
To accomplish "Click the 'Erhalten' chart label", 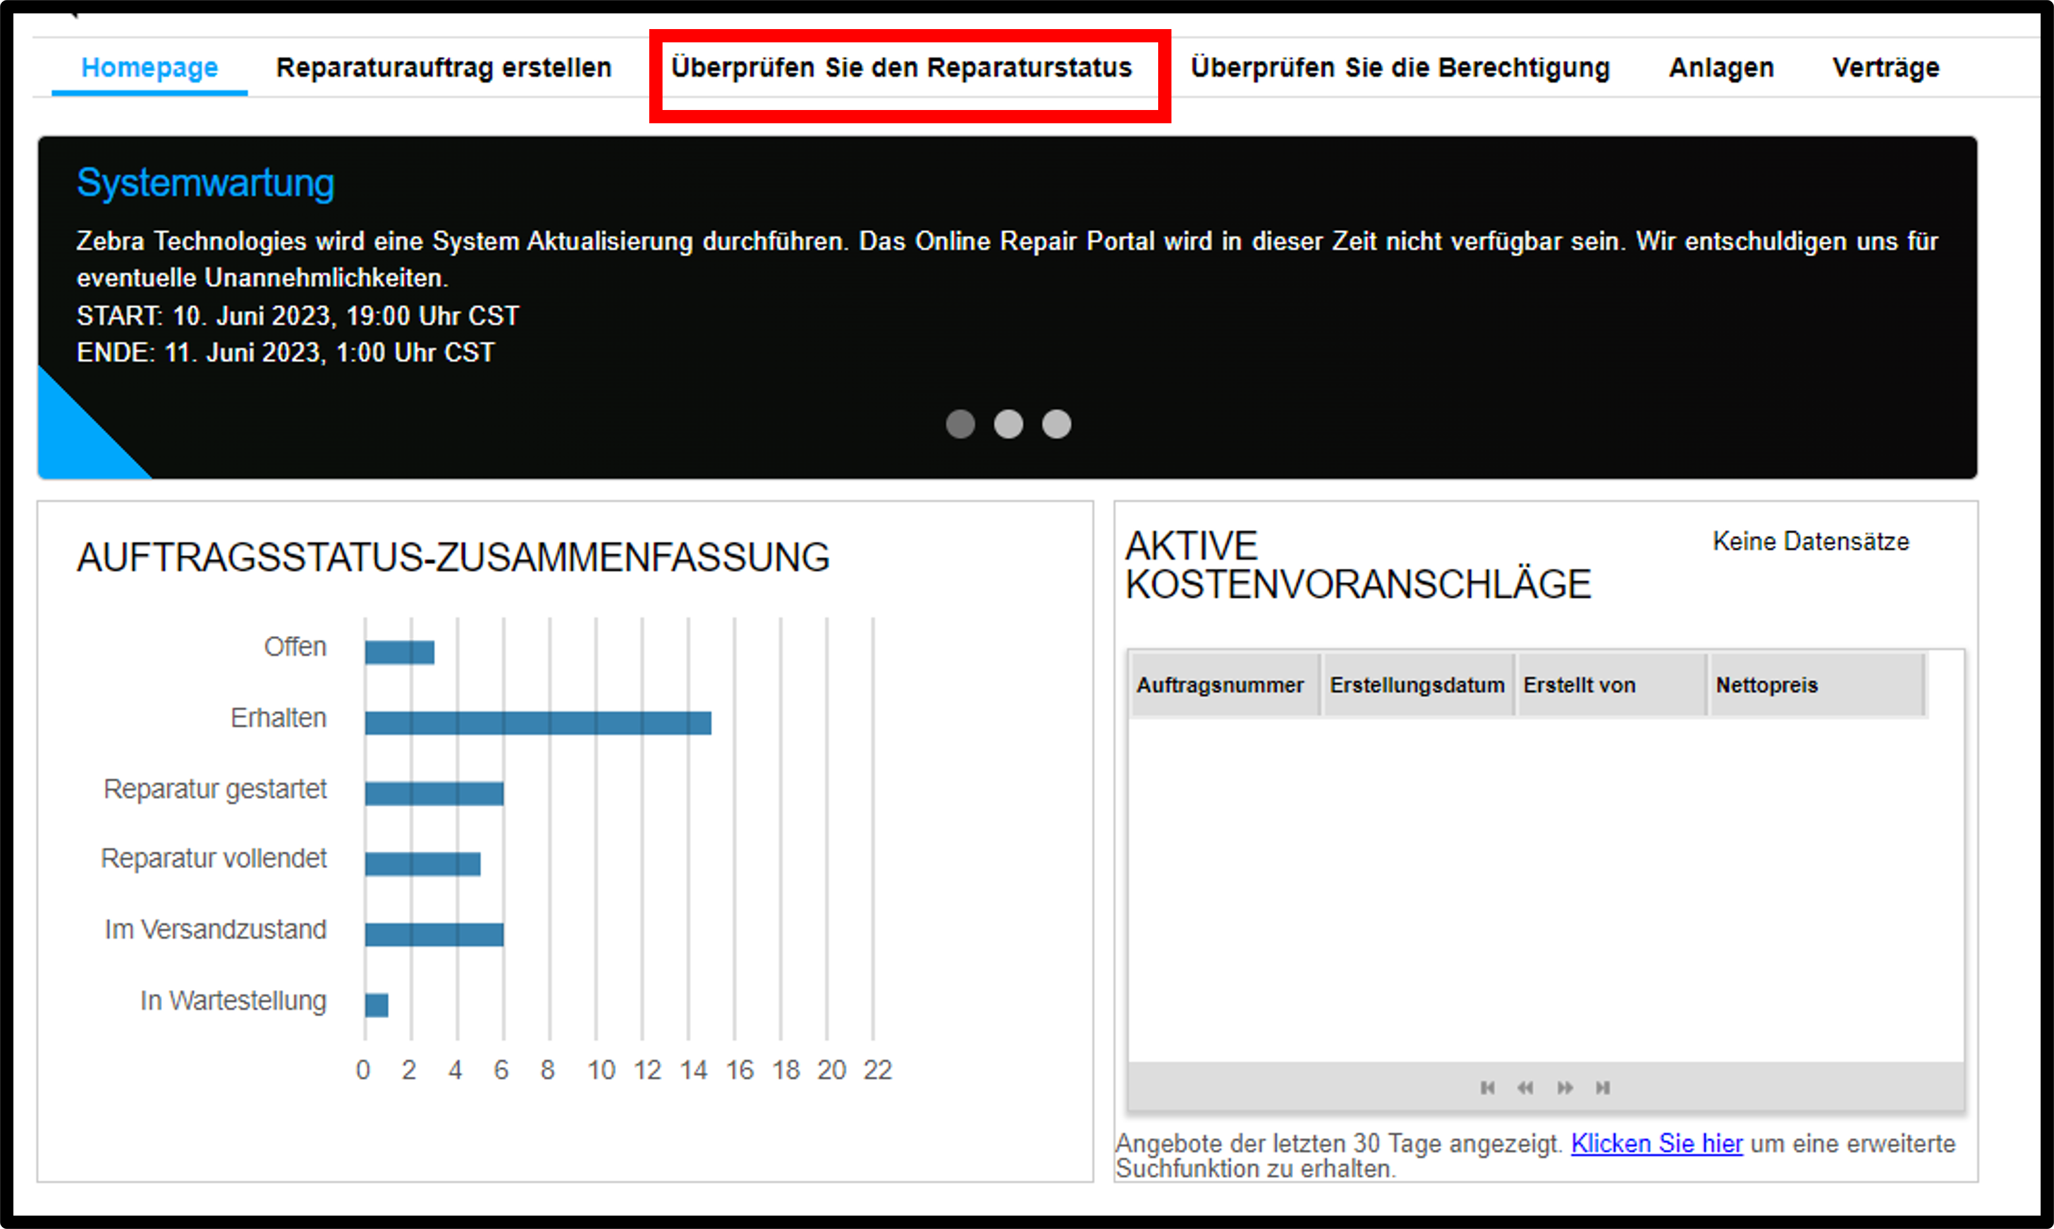I will click(x=278, y=718).
